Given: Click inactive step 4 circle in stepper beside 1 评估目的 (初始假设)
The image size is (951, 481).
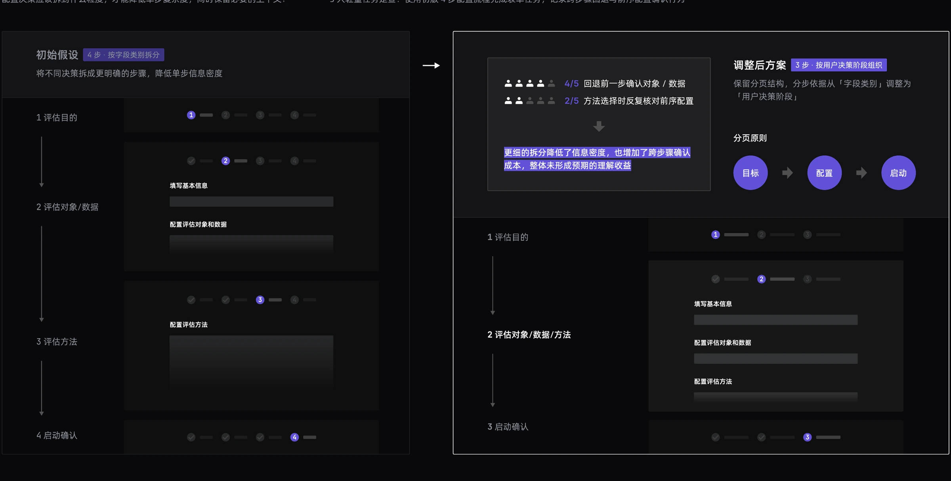Looking at the screenshot, I should coord(294,115).
